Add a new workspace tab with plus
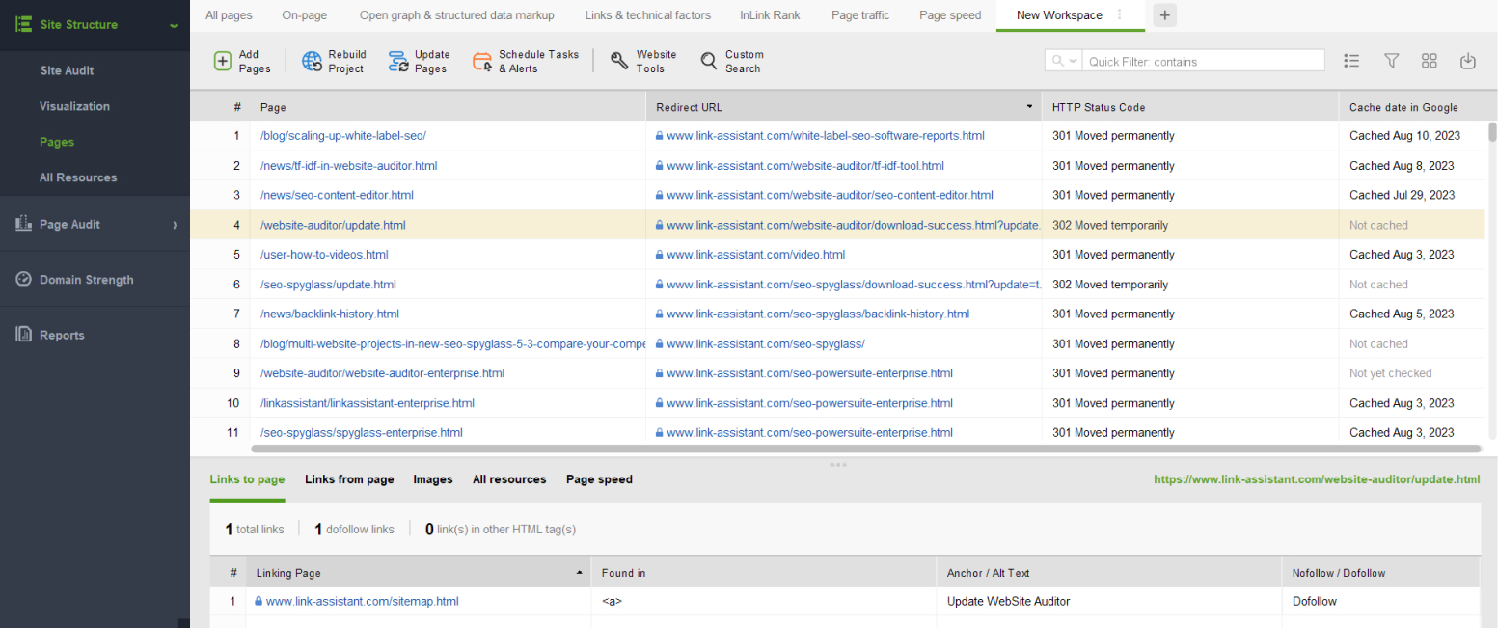 coord(1164,14)
